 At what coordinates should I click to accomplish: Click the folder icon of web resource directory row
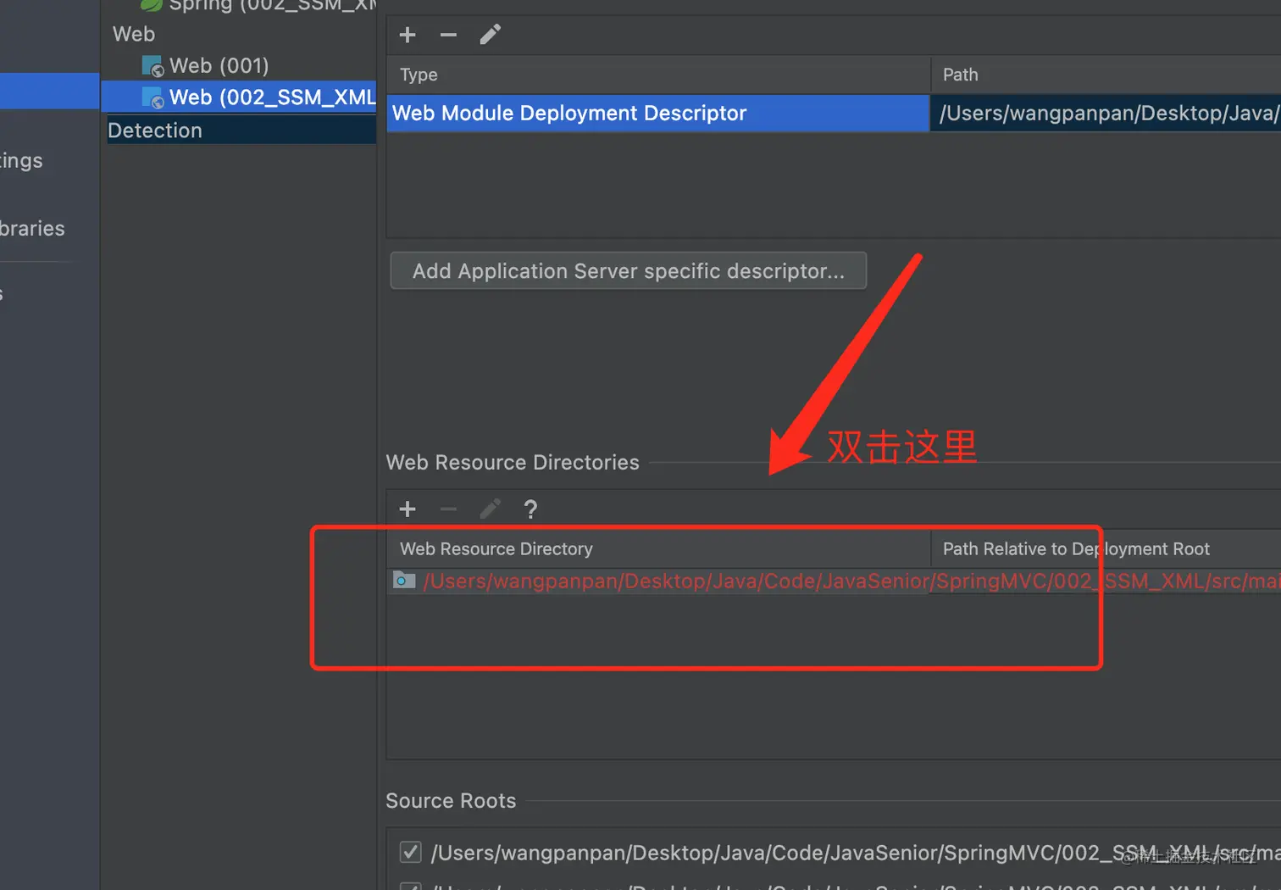coord(404,581)
